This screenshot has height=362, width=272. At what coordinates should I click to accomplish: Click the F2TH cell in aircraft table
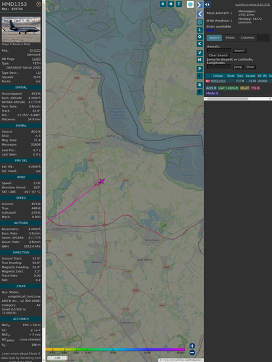point(240,81)
